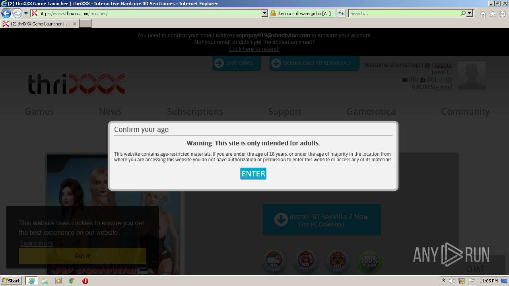The image size is (509, 286).
Task: Open the Community menu
Action: (465, 112)
